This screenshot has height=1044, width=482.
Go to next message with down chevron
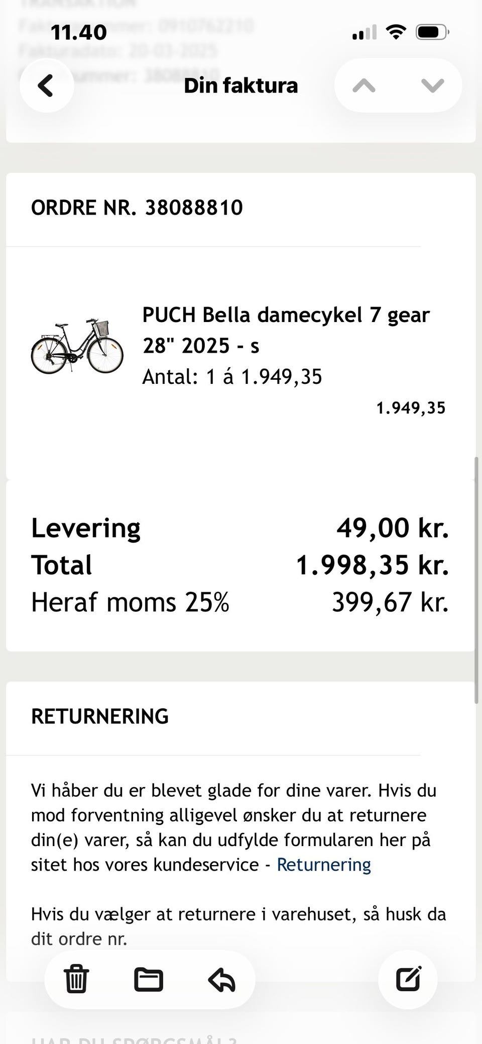pyautogui.click(x=432, y=85)
